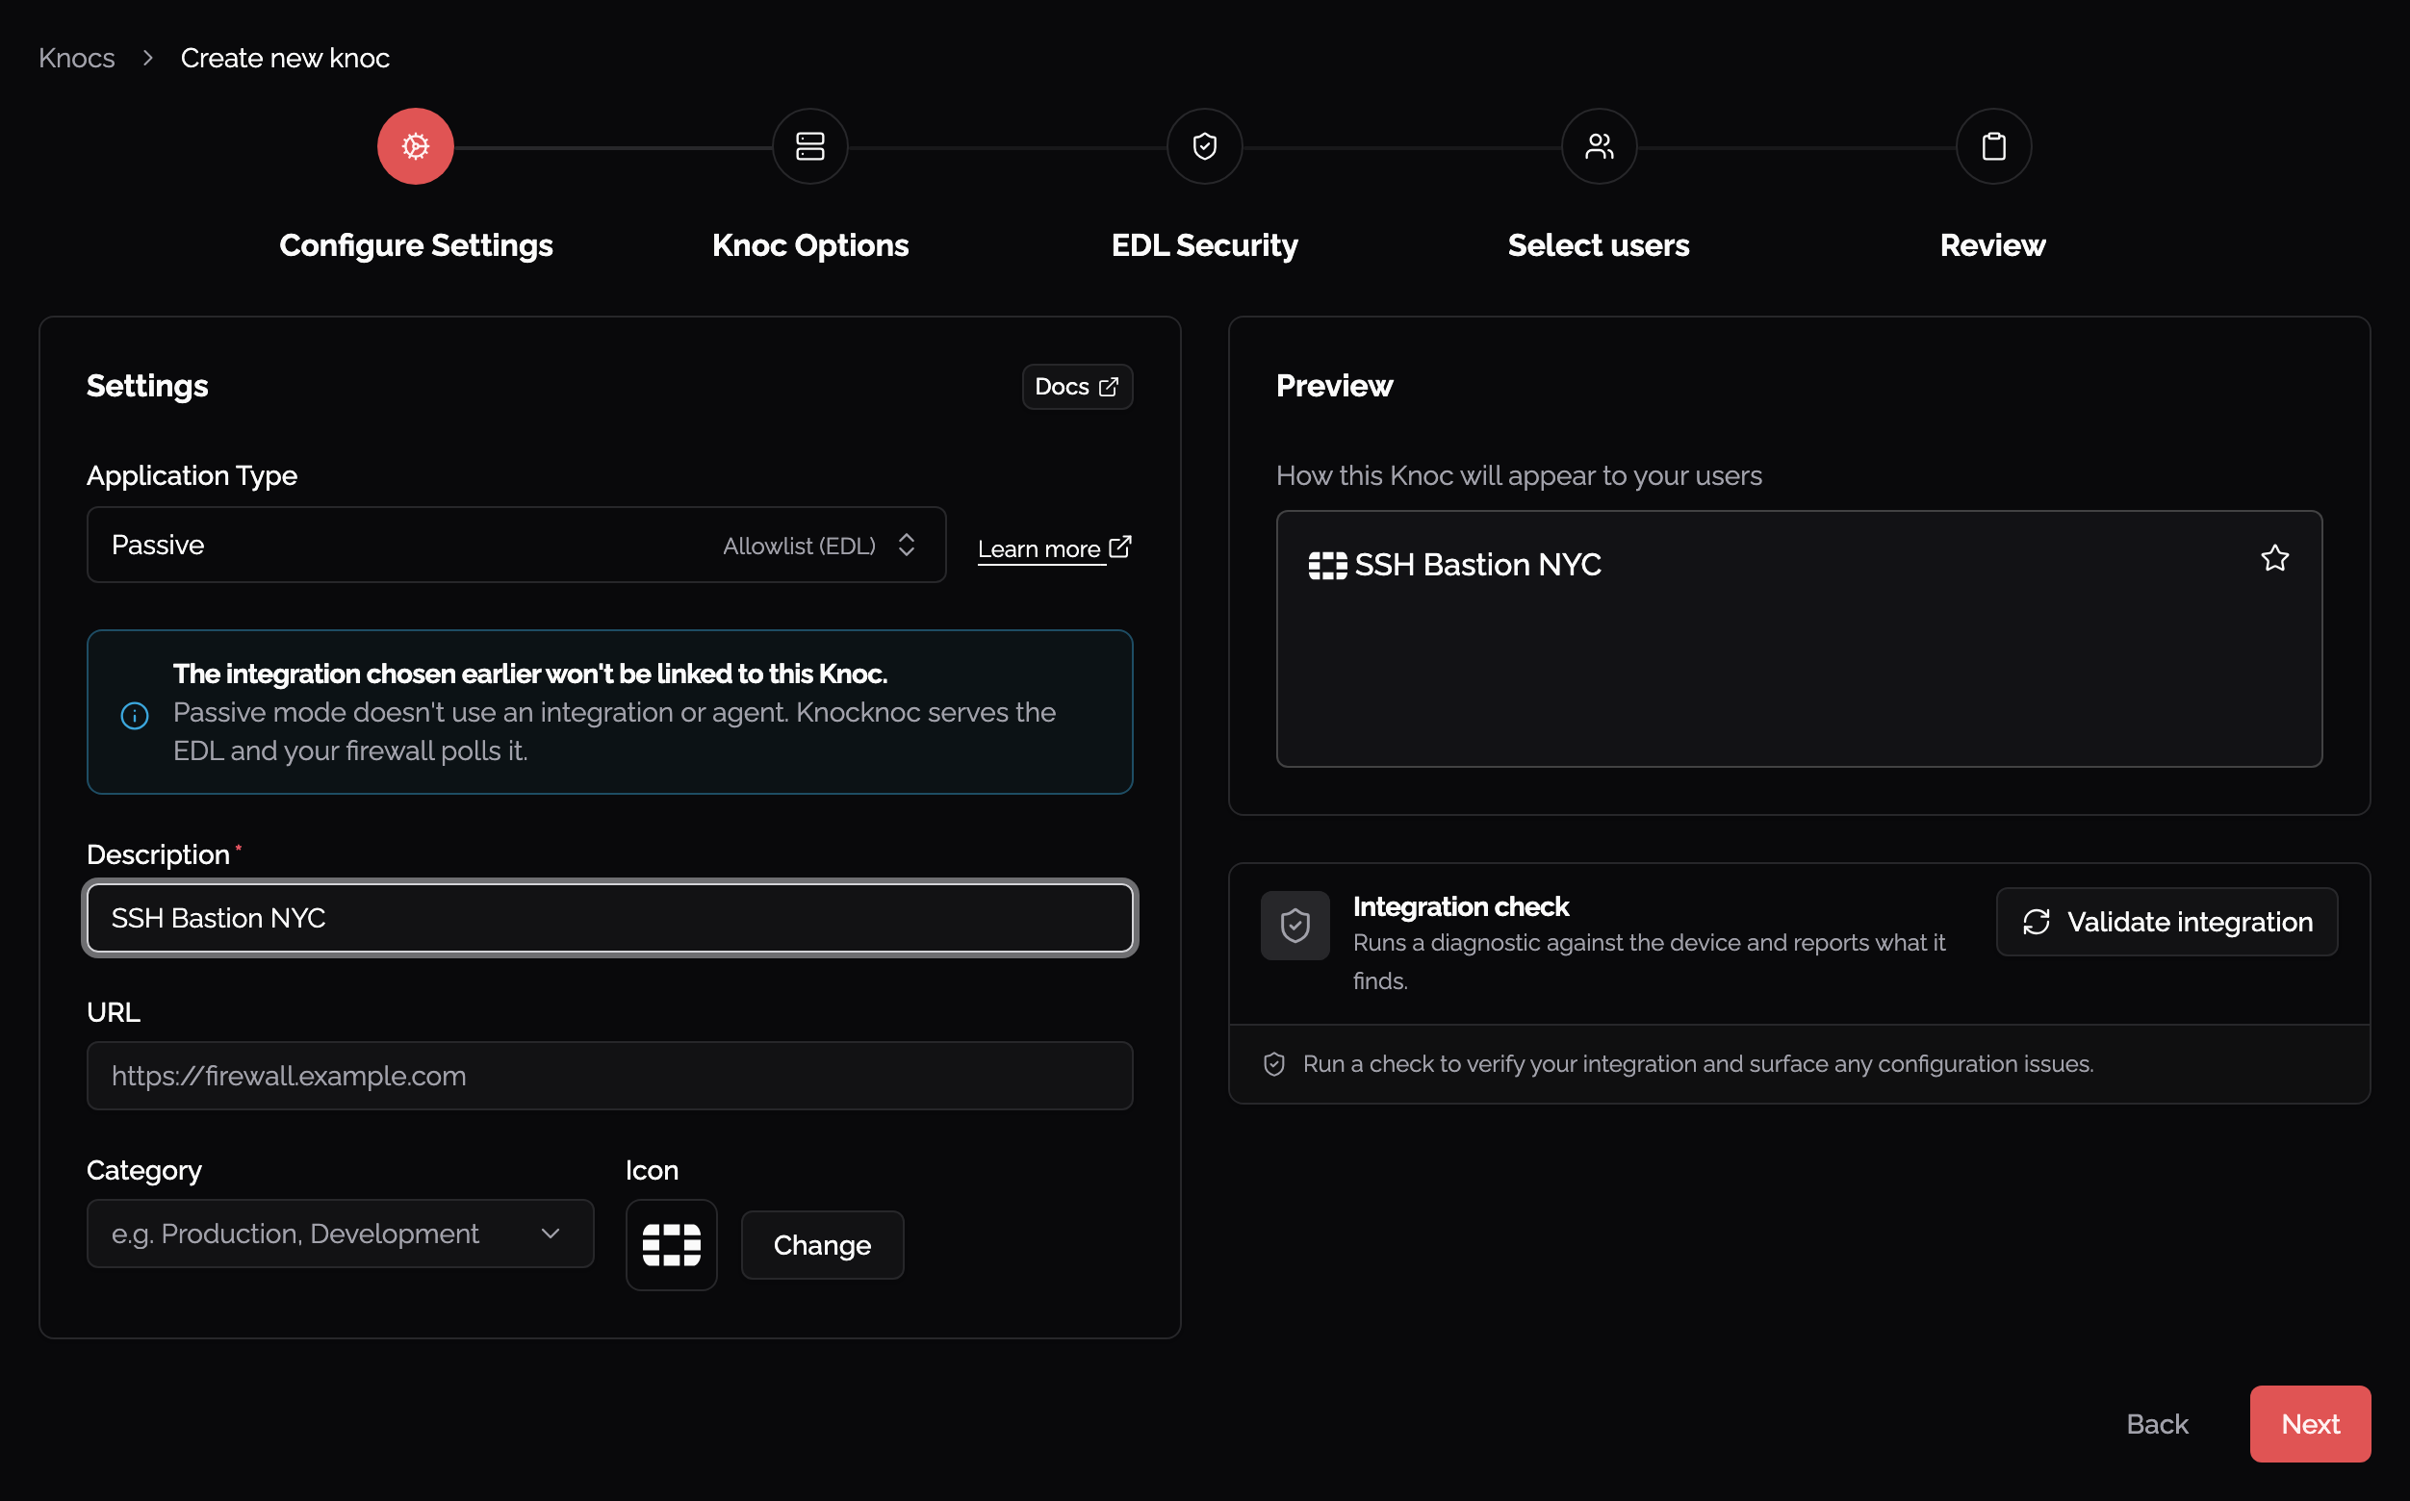Click the Integration check shield icon
Image resolution: width=2410 pixels, height=1501 pixels.
click(x=1294, y=925)
